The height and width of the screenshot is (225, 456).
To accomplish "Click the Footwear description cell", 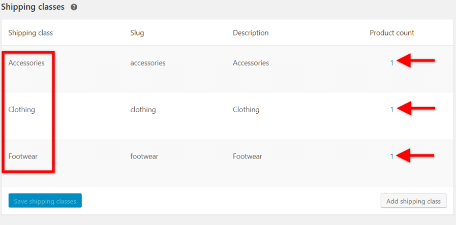I will (x=248, y=156).
